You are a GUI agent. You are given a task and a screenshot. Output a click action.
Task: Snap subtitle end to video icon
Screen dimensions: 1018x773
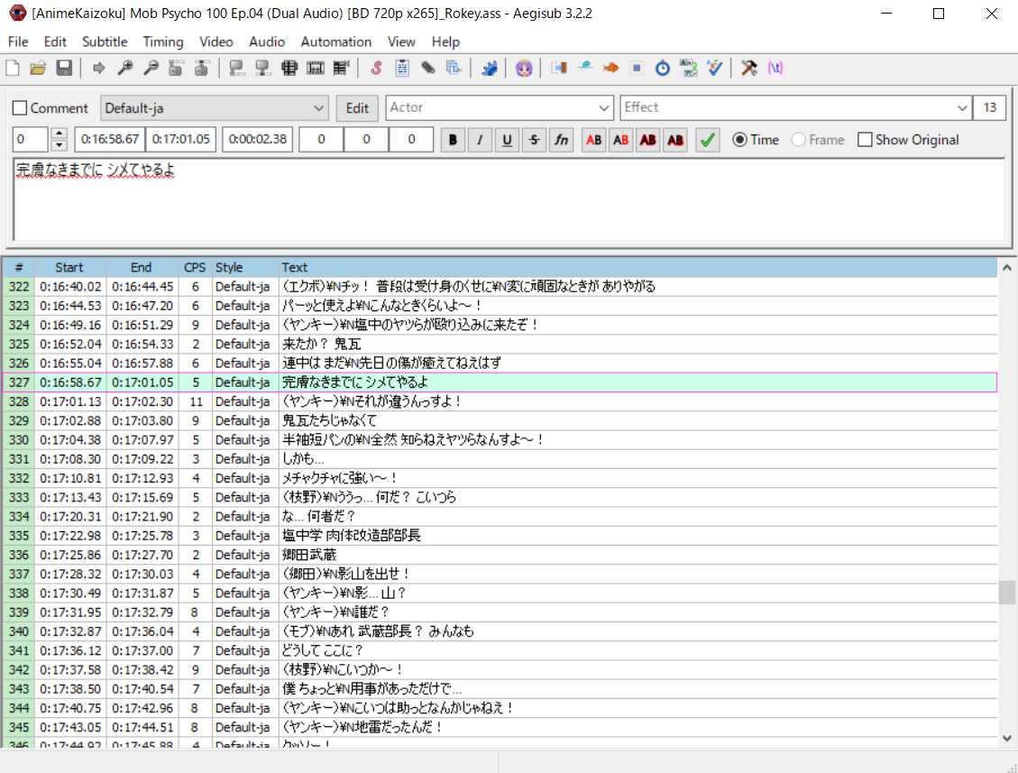[x=263, y=68]
